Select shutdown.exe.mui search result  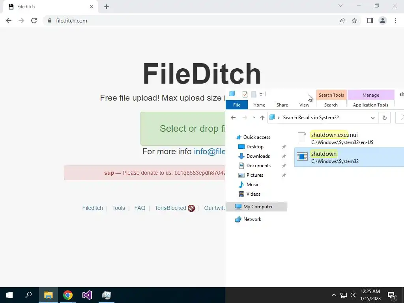pyautogui.click(x=349, y=138)
